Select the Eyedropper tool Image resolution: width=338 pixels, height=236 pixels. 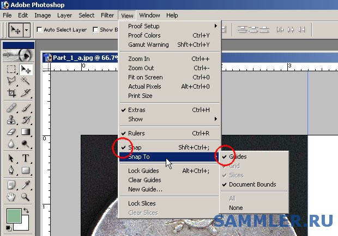point(25,185)
